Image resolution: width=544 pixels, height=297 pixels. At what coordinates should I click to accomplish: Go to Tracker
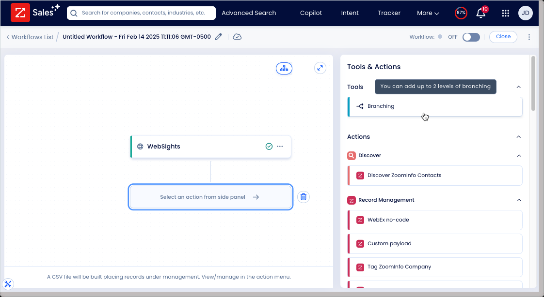(x=389, y=13)
